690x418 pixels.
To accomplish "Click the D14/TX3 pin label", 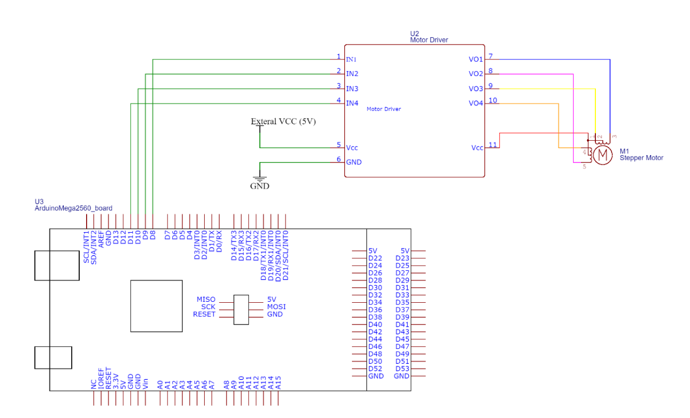I will pos(234,246).
